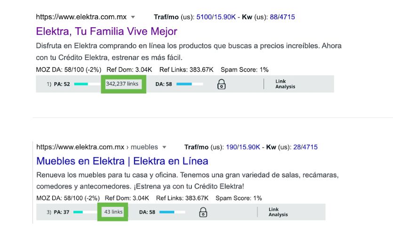Expand the dropdown arrow beside the muebles URL
393x235 pixels.
164,147
